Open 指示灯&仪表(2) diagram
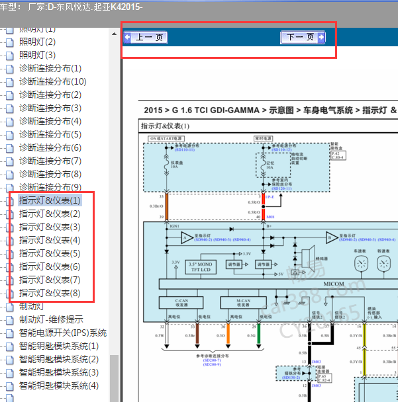398x402 pixels. click(x=50, y=214)
